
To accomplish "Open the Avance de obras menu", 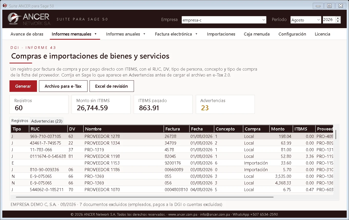I will click(x=27, y=34).
